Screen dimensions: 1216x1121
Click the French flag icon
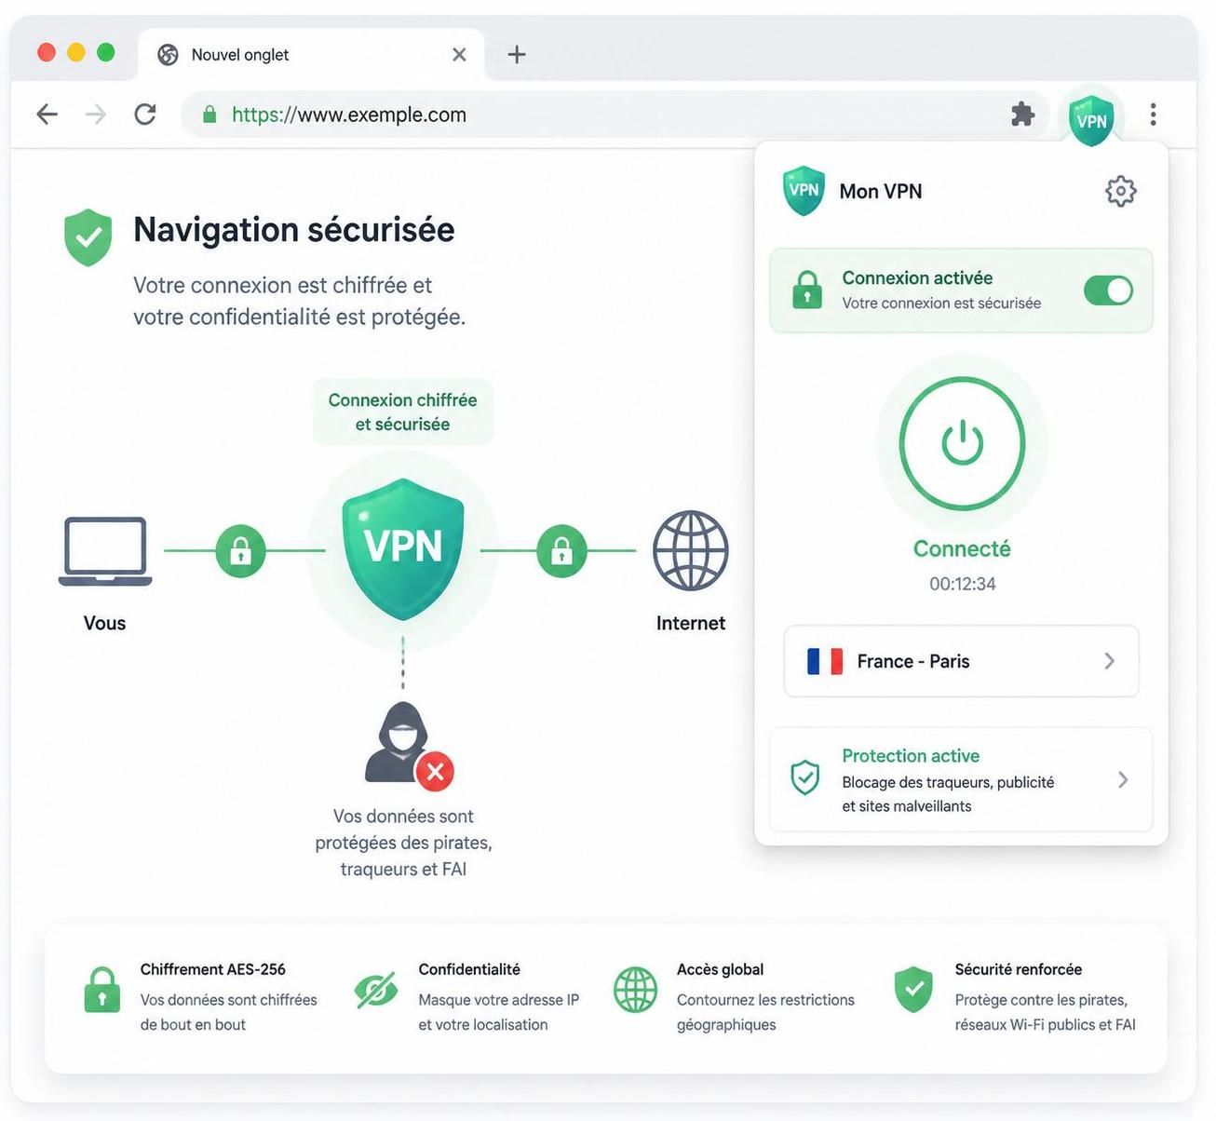[825, 661]
